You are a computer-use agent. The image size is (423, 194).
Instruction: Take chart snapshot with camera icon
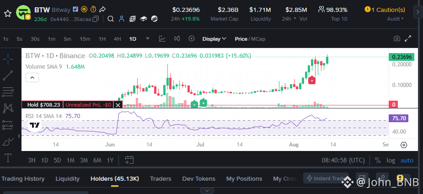tap(396, 38)
